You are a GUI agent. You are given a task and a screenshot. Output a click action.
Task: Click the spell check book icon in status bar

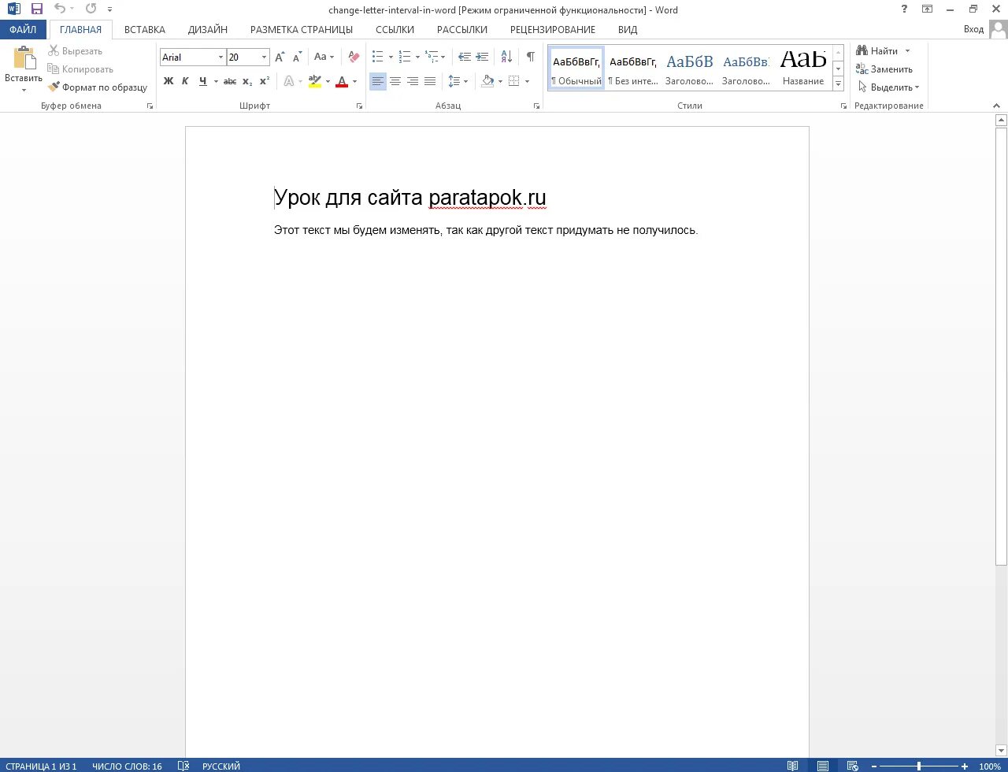tap(183, 766)
